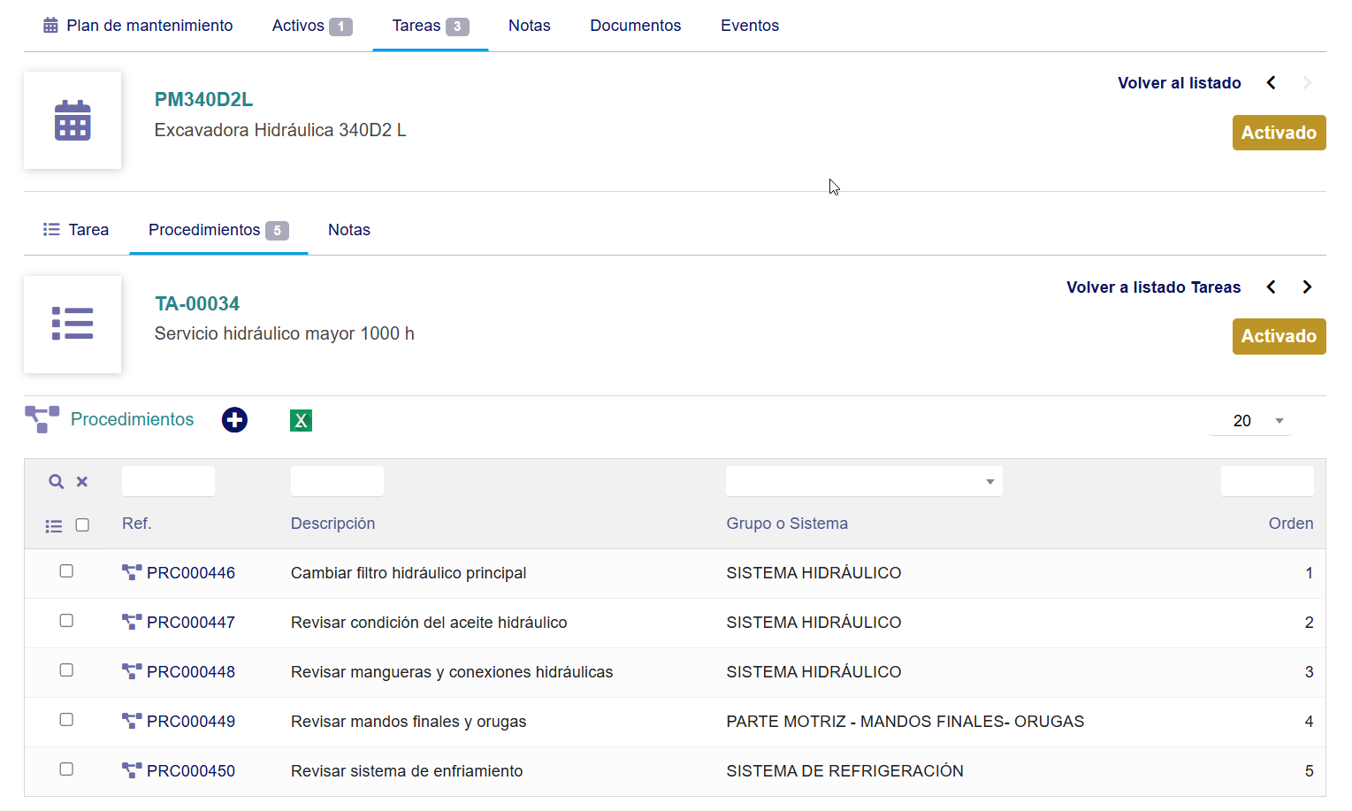1352x811 pixels.
Task: Click previous plan arrow beside Volver al listado
Action: (1271, 82)
